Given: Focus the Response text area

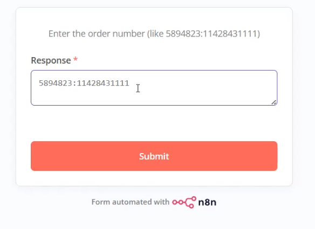Looking at the screenshot, I should point(154,88).
